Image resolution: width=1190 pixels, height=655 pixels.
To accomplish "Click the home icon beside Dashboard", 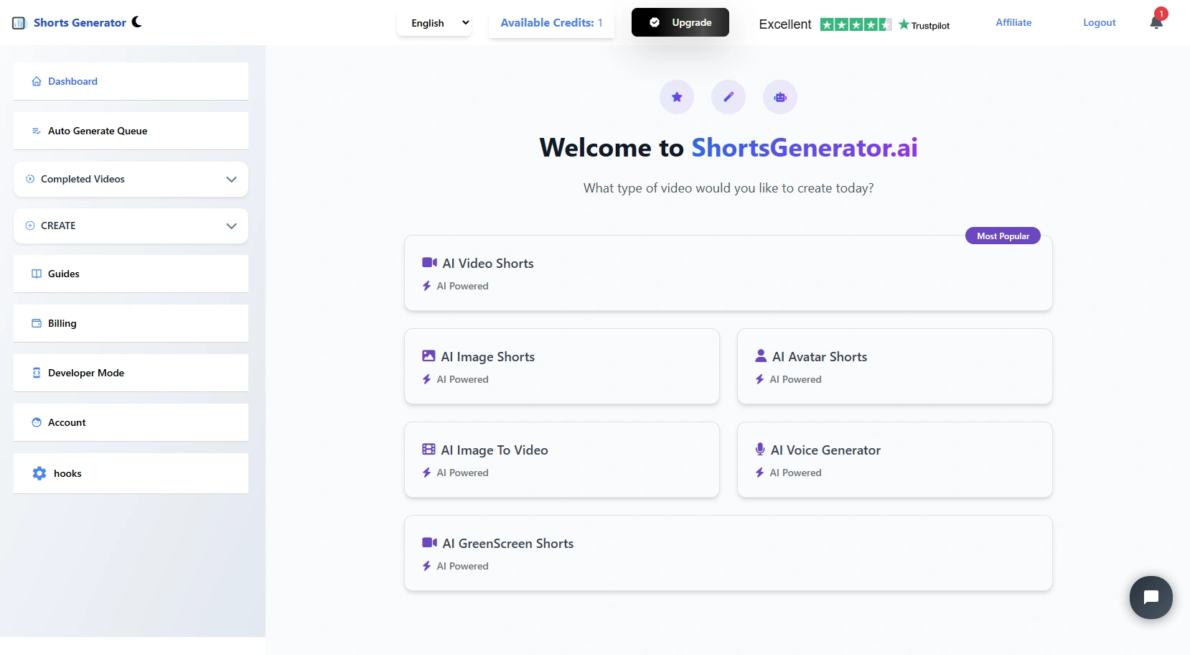I will (37, 81).
